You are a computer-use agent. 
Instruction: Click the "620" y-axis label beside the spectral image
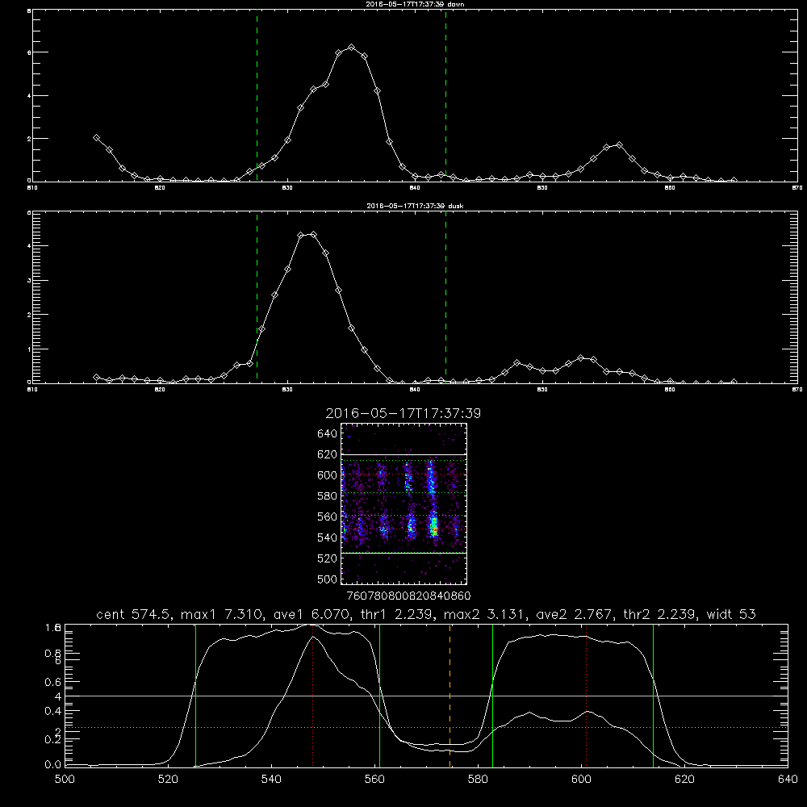tap(328, 454)
